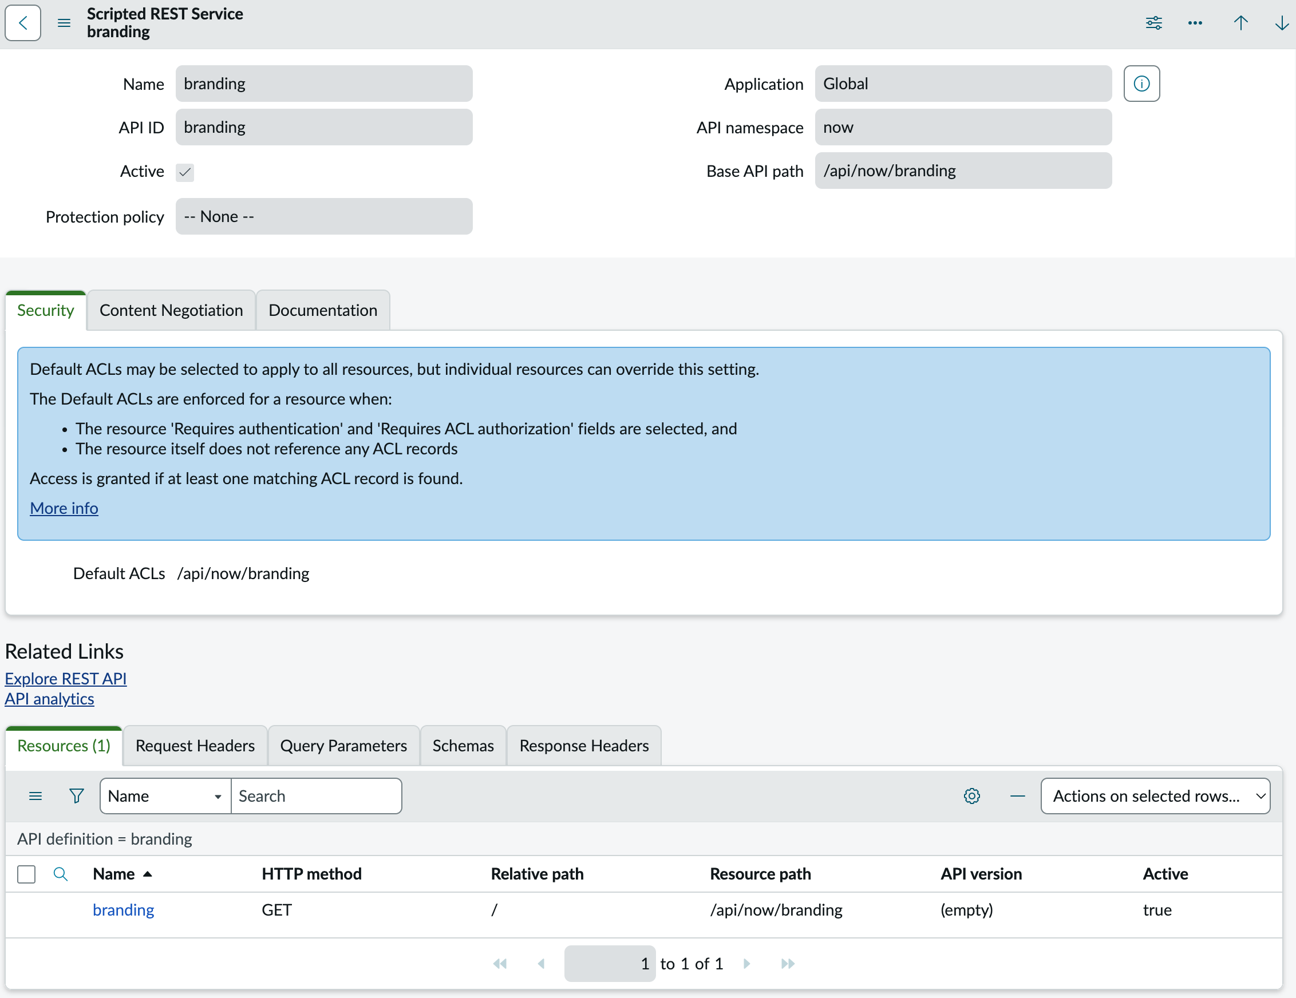Select all rows checkbox in Resources list

26,874
